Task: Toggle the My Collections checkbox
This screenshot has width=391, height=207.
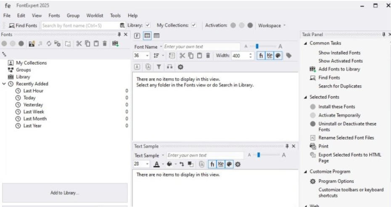Action: pos(194,25)
